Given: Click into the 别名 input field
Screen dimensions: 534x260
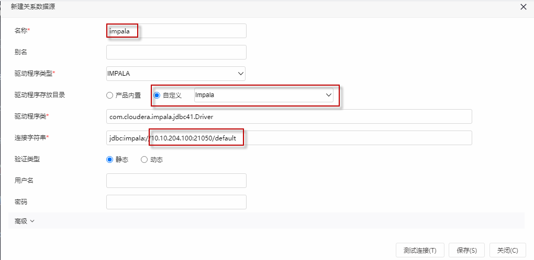Looking at the screenshot, I should pyautogui.click(x=176, y=52).
